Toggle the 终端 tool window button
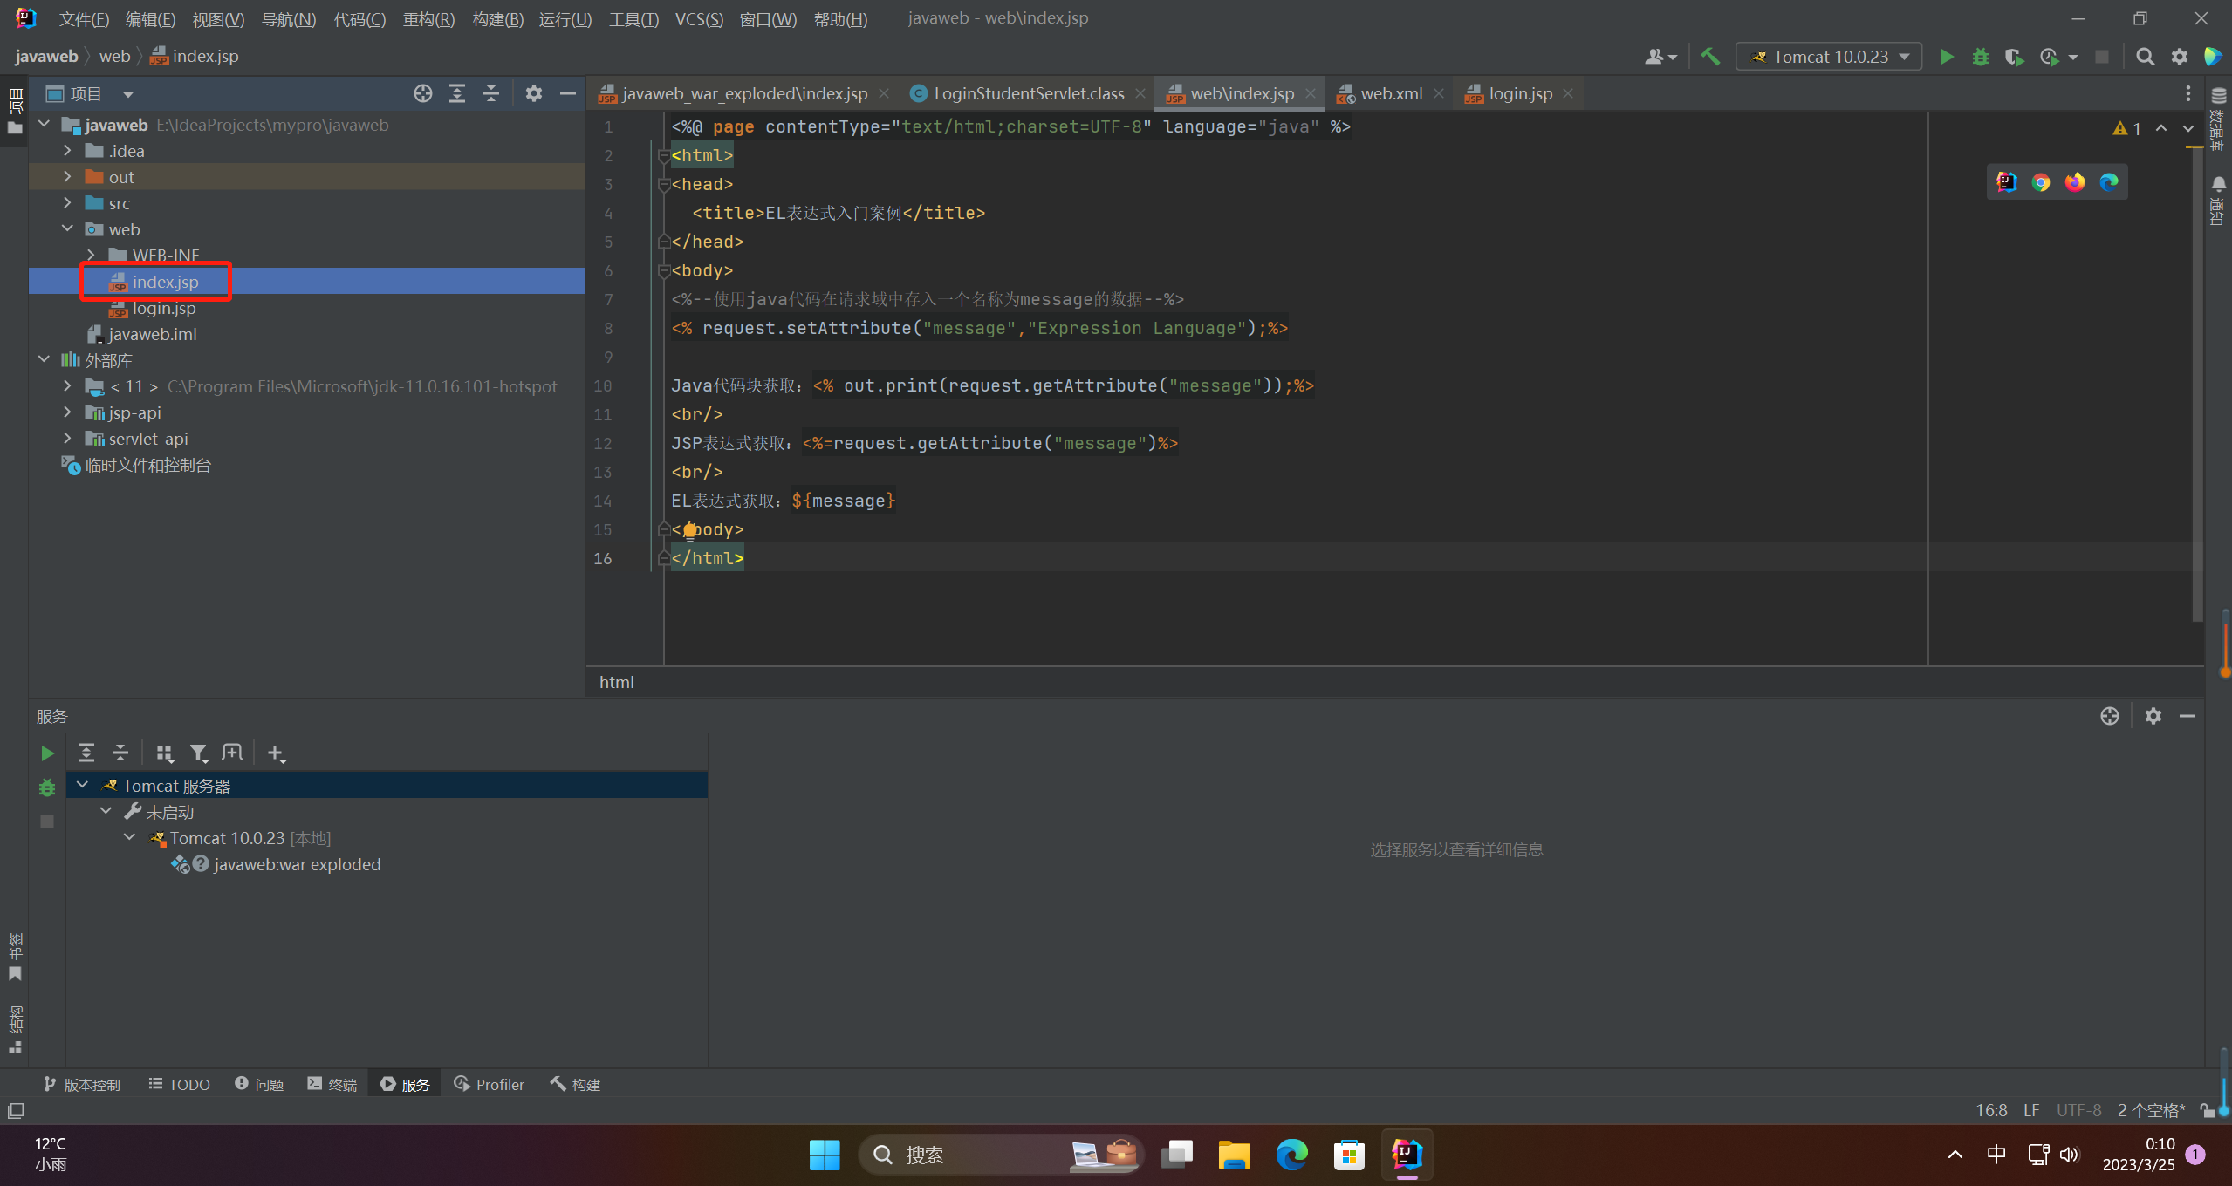The width and height of the screenshot is (2232, 1186). (x=332, y=1084)
